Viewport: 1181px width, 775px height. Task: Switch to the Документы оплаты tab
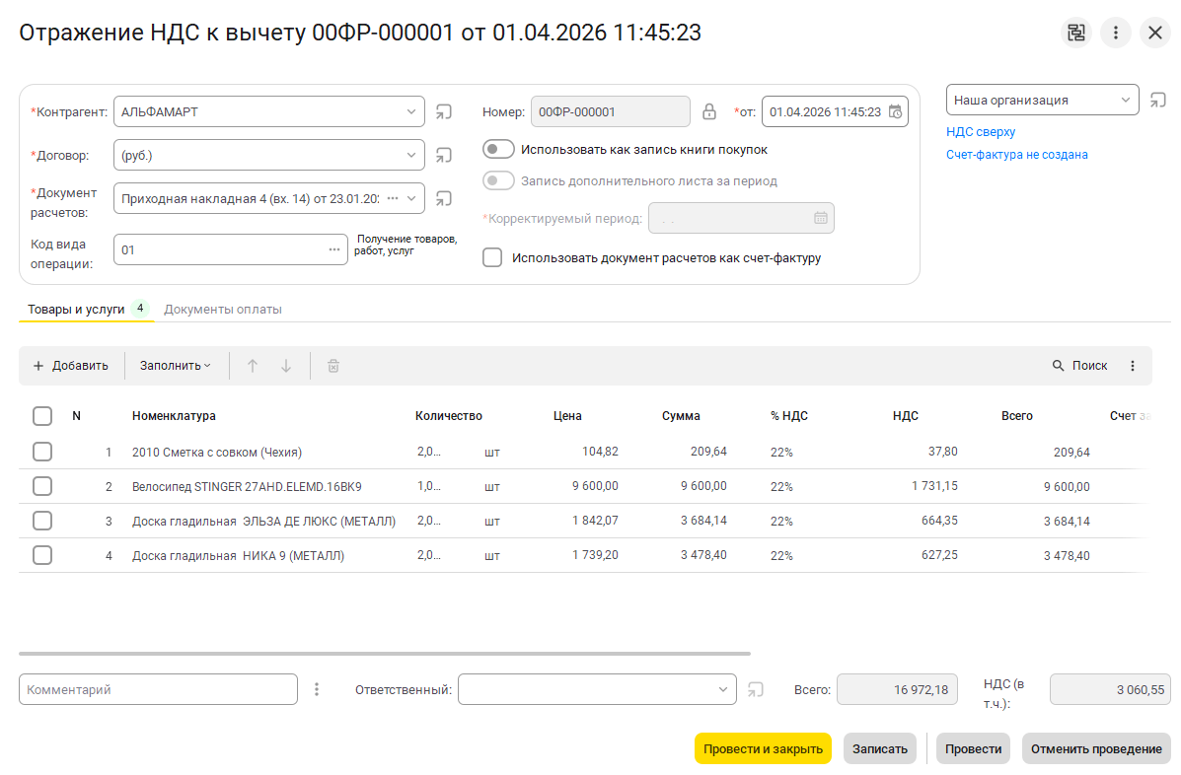223,310
